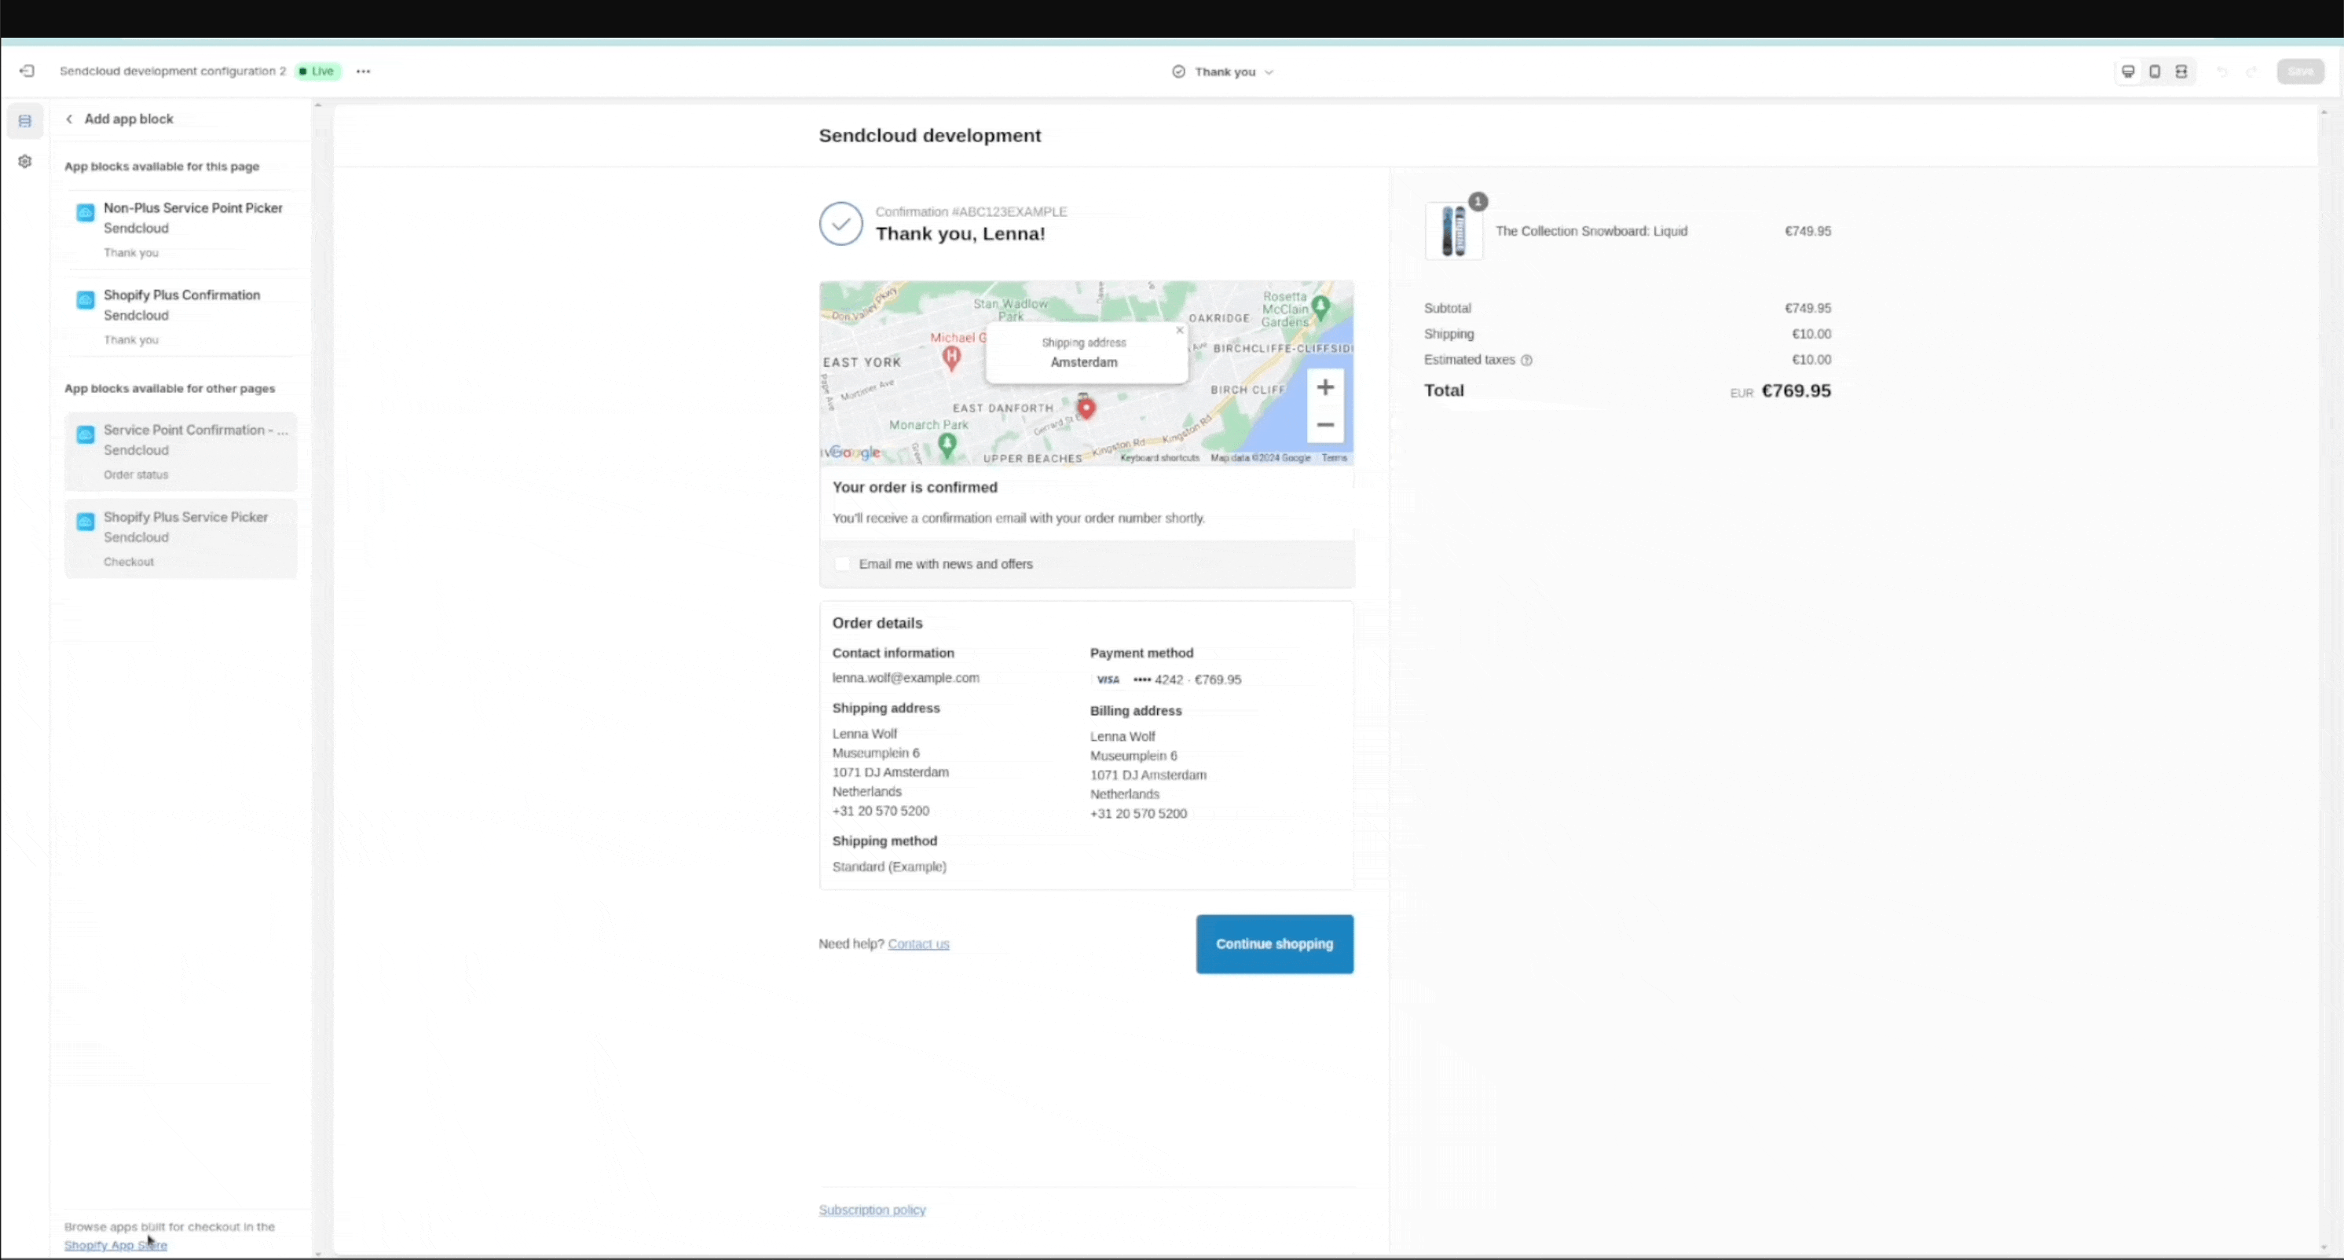Click the Sendcloud development store title

pos(930,136)
